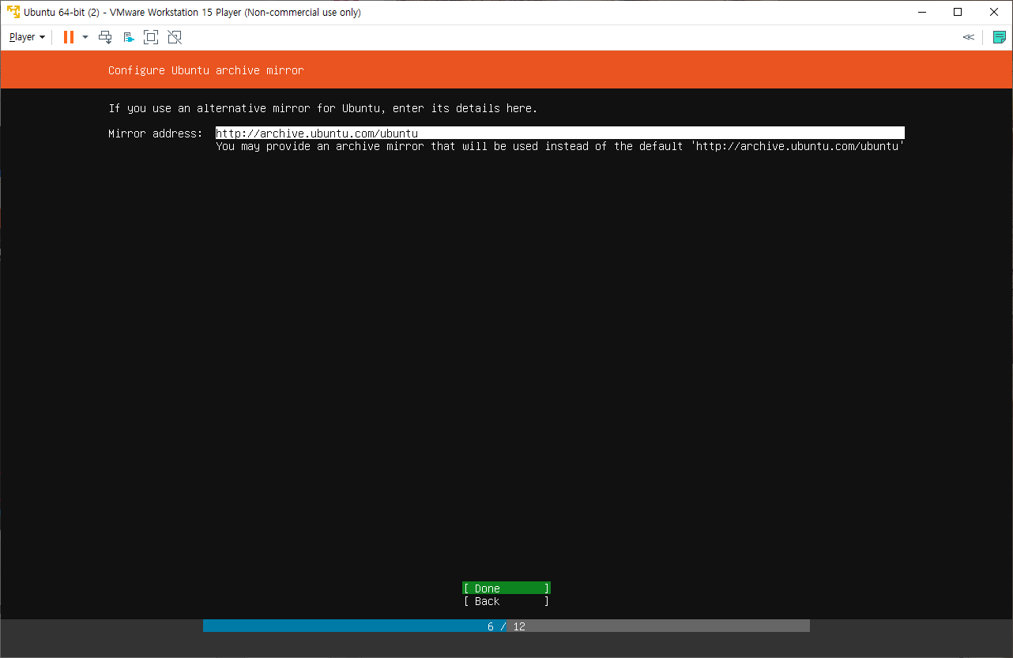The height and width of the screenshot is (658, 1013).
Task: Toggle Unity mode icon
Action: (x=175, y=37)
